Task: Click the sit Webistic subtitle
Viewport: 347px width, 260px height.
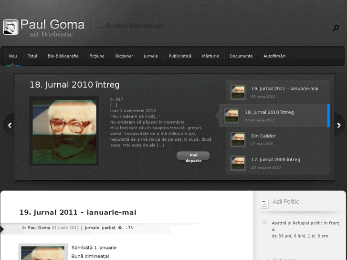Action: click(52, 34)
